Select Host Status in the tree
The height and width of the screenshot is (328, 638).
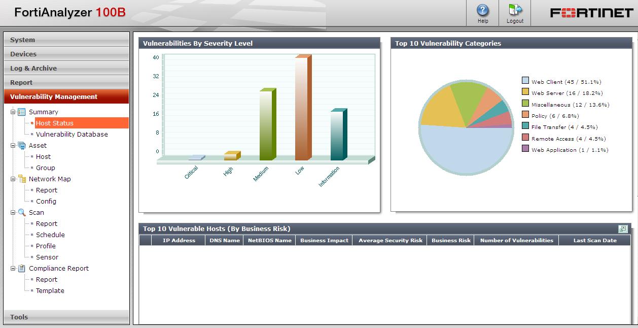tap(54, 123)
